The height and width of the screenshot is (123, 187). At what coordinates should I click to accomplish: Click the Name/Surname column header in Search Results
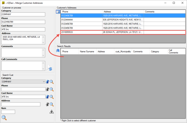(x=87, y=52)
